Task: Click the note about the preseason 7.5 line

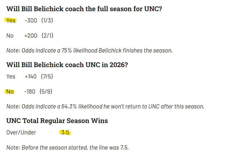Action: pos(67,147)
